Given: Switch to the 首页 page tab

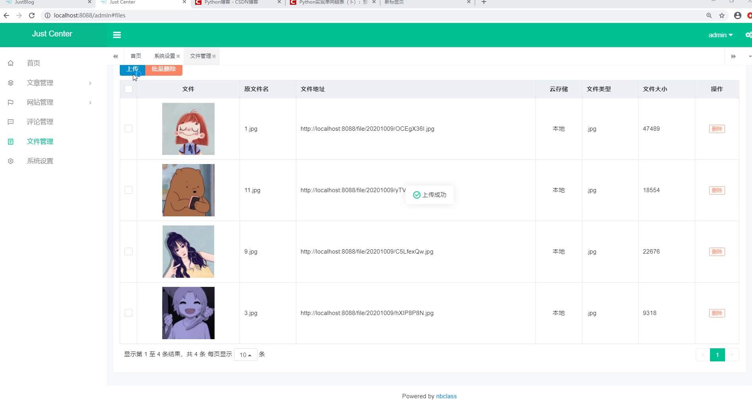Looking at the screenshot, I should point(136,56).
